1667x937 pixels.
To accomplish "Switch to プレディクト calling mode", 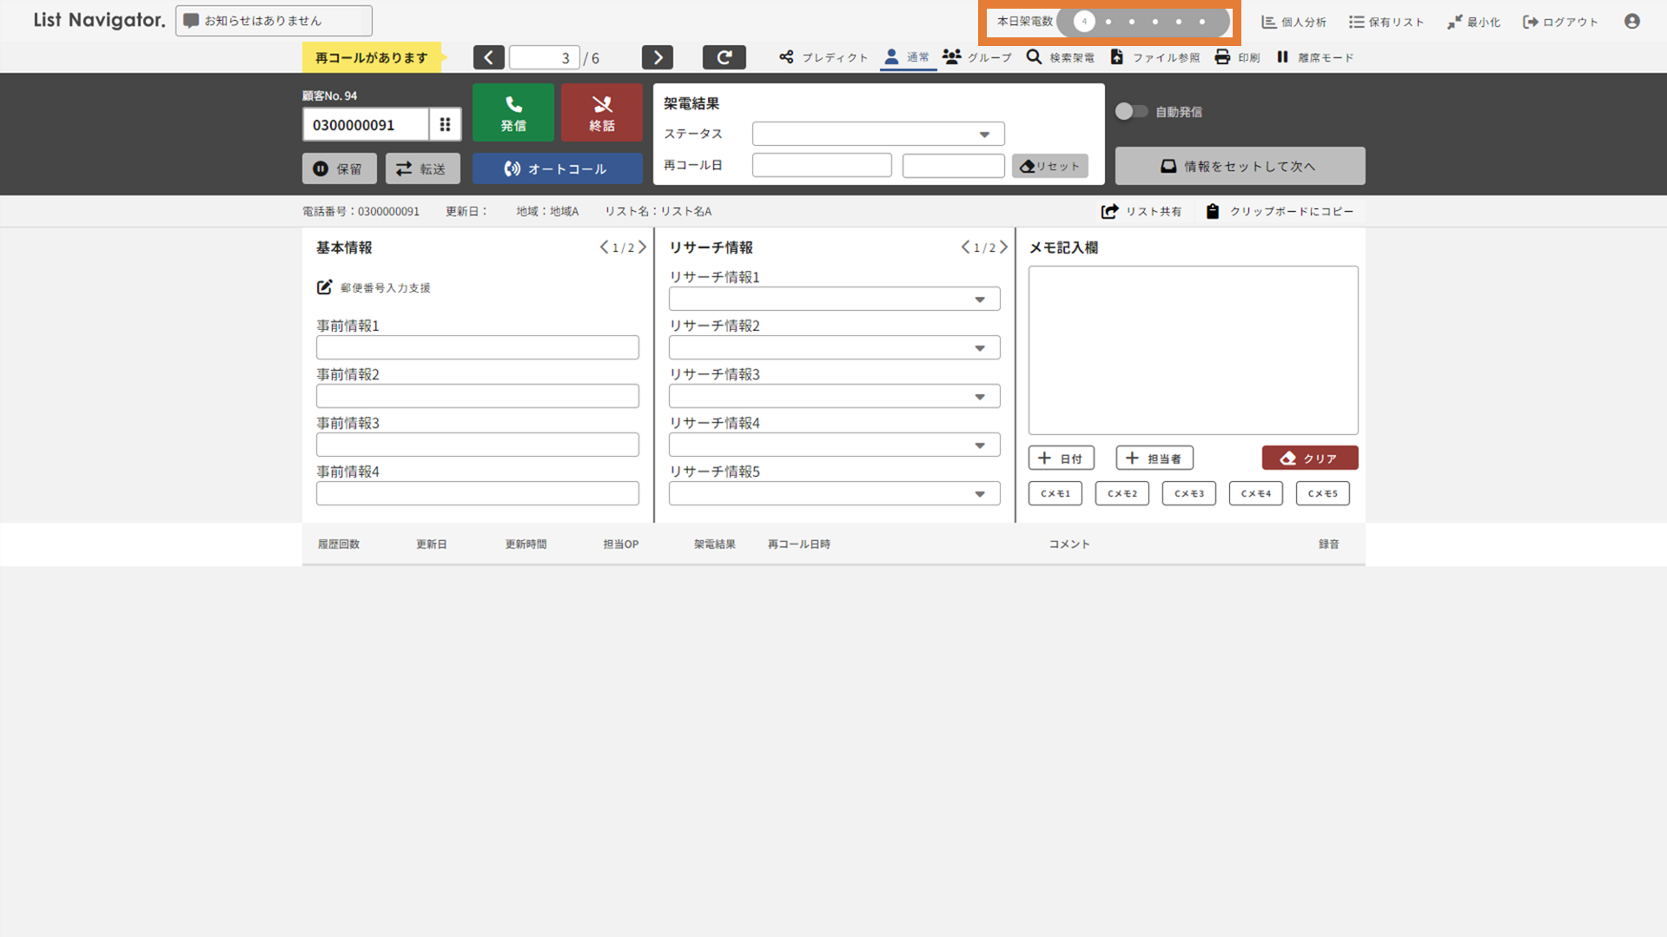I will tap(823, 57).
